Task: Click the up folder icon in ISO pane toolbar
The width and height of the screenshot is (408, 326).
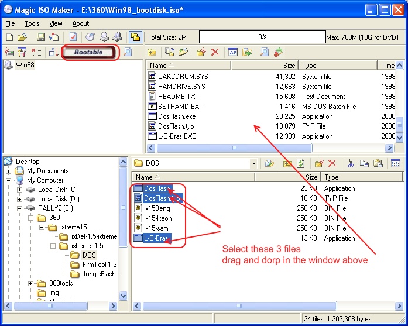Action: 152,53
